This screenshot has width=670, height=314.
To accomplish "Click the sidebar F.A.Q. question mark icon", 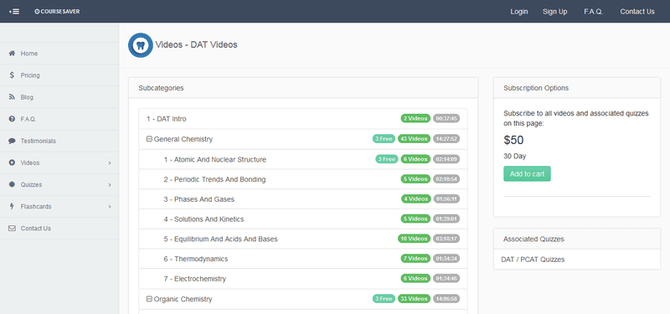I will 12,119.
